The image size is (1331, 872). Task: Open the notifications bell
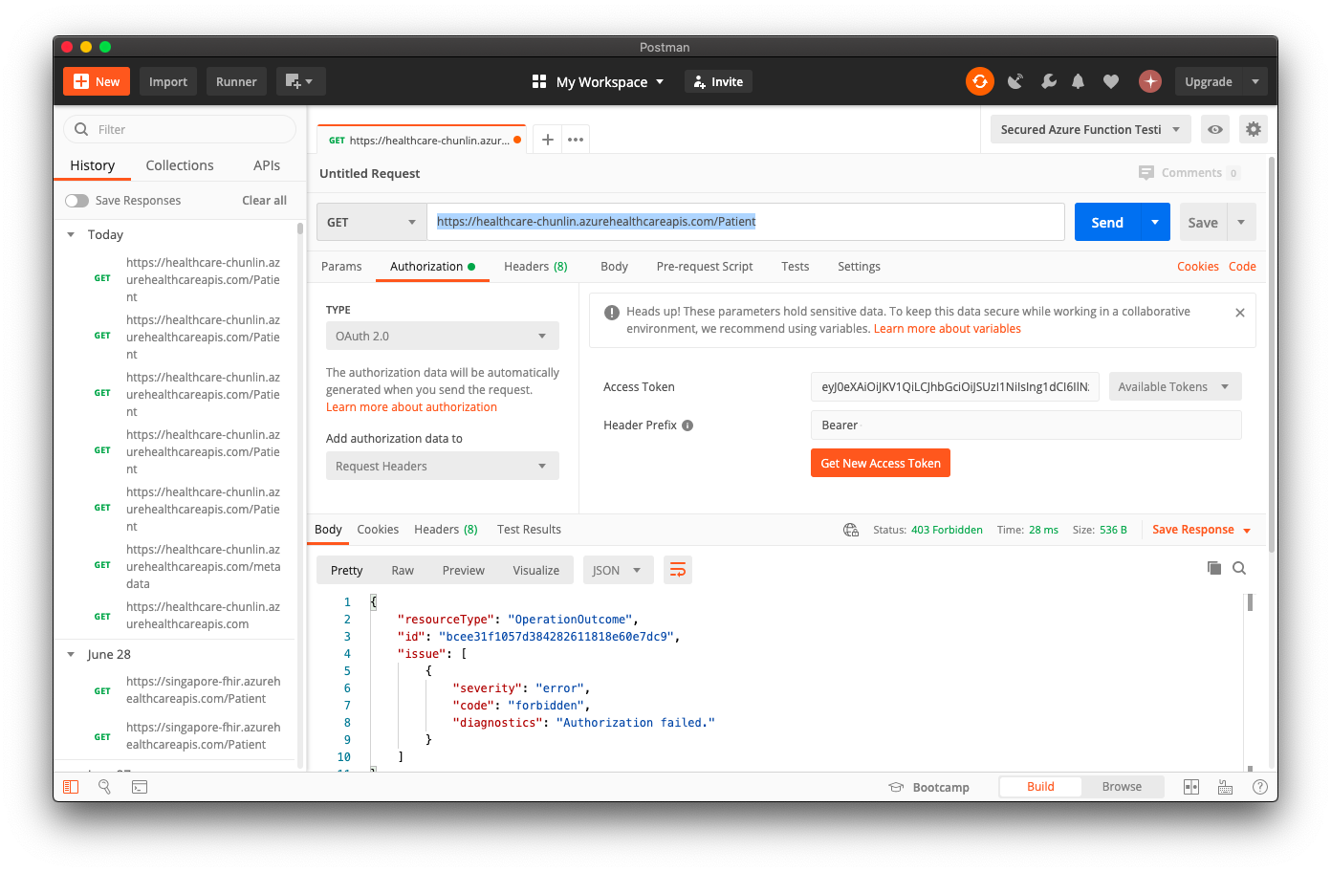coord(1078,81)
